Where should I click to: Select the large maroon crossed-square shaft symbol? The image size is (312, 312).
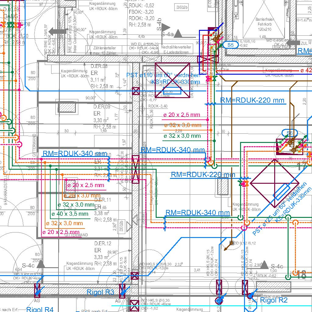click(x=172, y=80)
